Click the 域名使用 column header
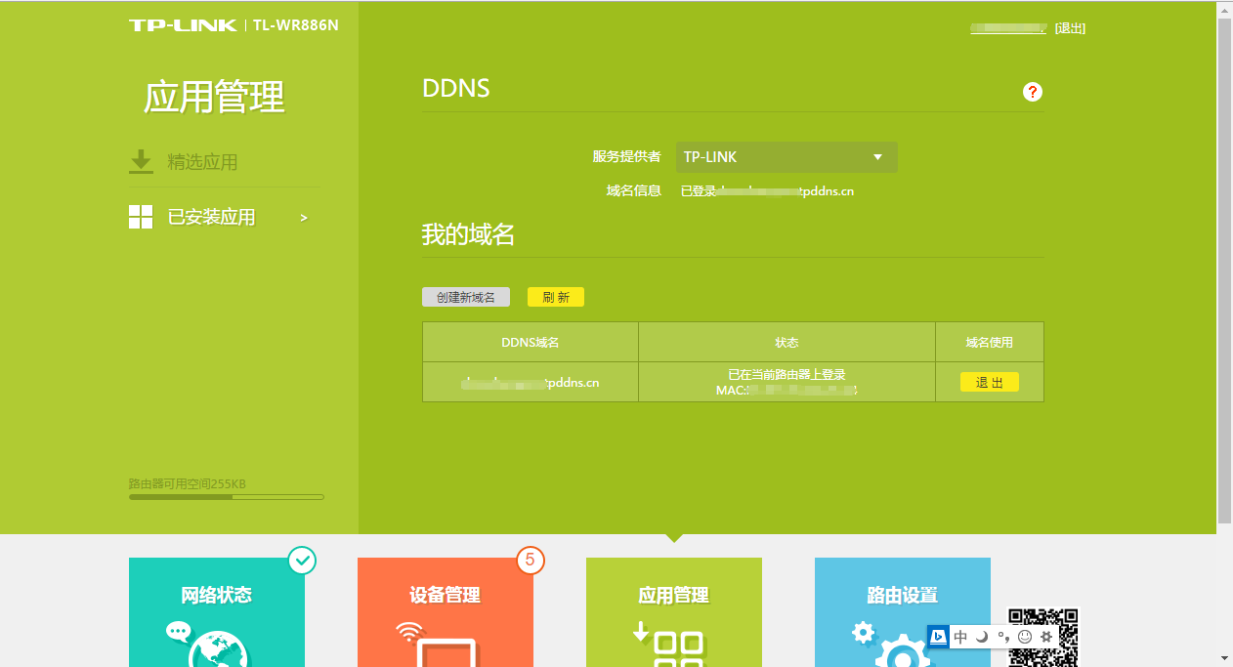1233x667 pixels. tap(990, 343)
